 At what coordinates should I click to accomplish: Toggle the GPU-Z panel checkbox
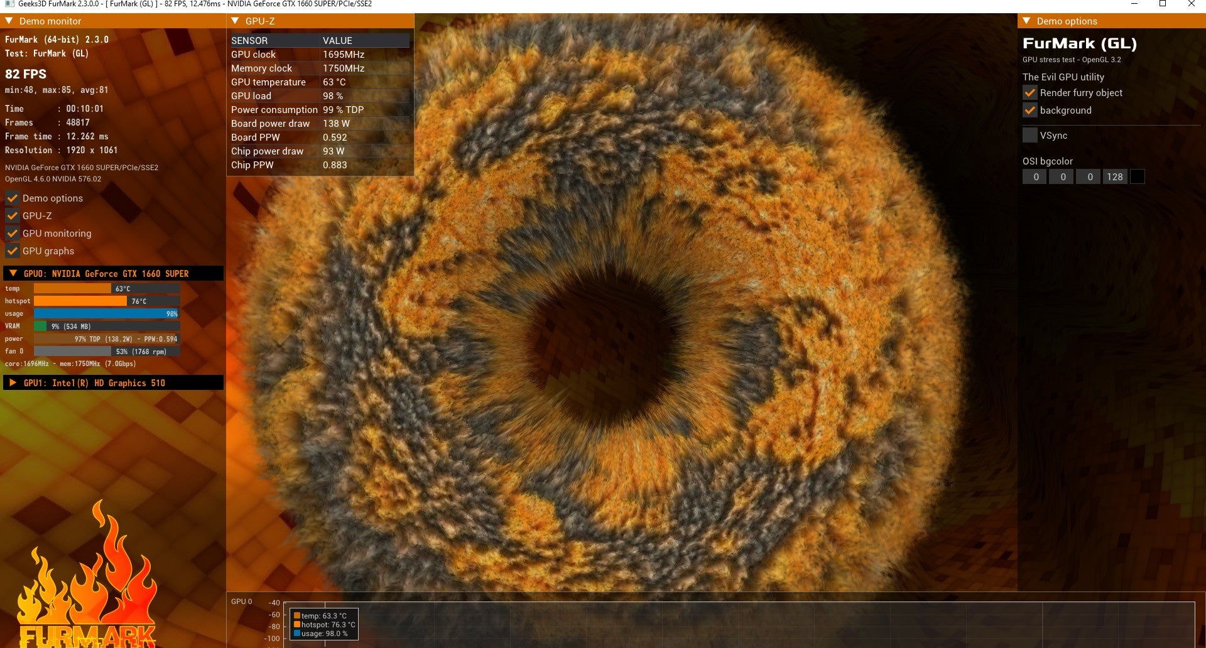coord(12,216)
